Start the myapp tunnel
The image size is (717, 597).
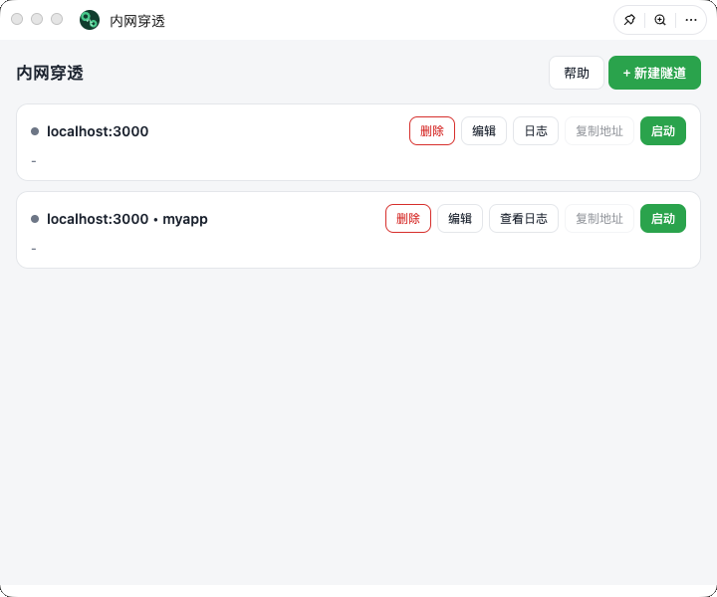662,218
